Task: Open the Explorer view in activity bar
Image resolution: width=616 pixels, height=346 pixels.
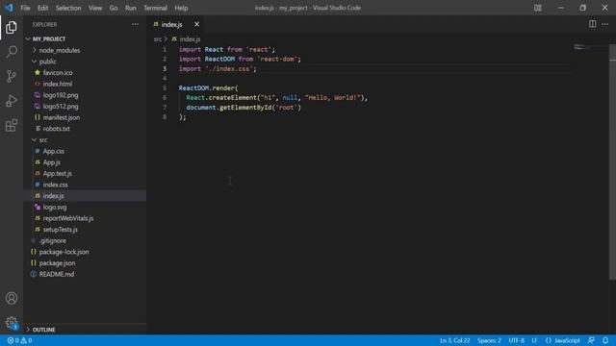Action: click(x=12, y=28)
